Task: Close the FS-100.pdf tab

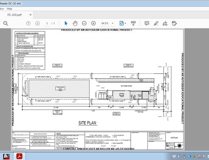Action: click(x=31, y=15)
